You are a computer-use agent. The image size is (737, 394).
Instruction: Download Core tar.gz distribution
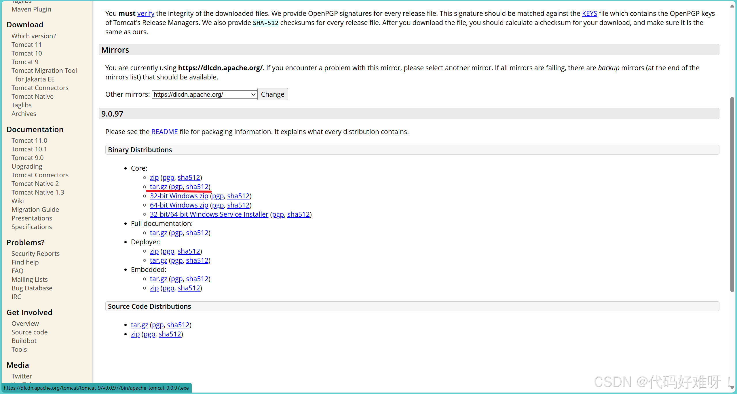pos(158,187)
